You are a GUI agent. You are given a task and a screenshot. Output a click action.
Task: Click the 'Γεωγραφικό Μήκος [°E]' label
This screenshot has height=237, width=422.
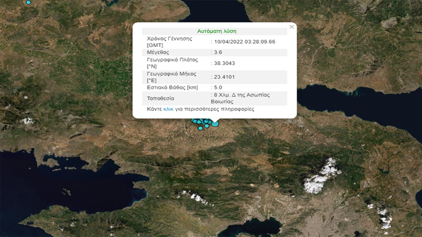(172, 77)
